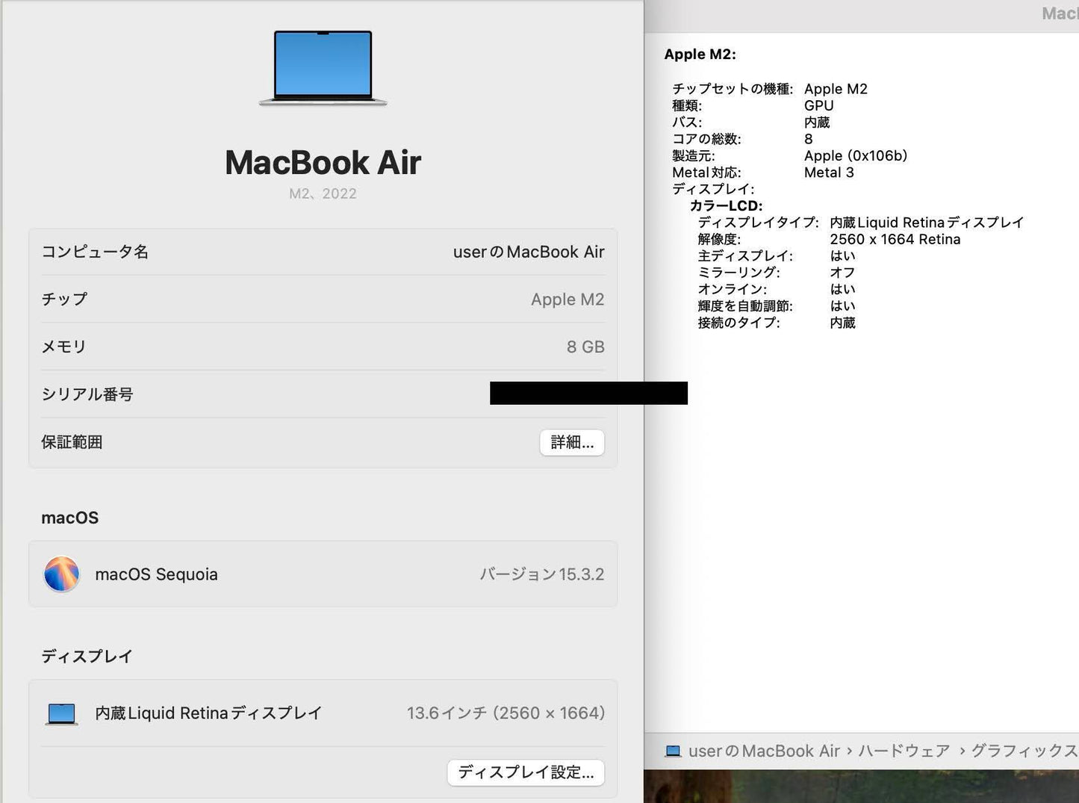Viewport: 1079px width, 803px height.
Task: Click the 13.6インチ (2560 × 1664) display size text
Action: (506, 713)
